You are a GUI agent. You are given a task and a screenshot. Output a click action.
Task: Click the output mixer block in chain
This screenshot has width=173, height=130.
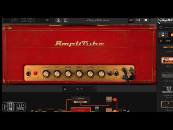point(121,110)
